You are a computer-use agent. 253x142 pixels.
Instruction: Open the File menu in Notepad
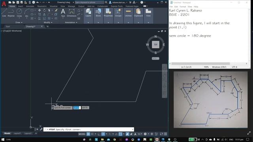pos(171,7)
